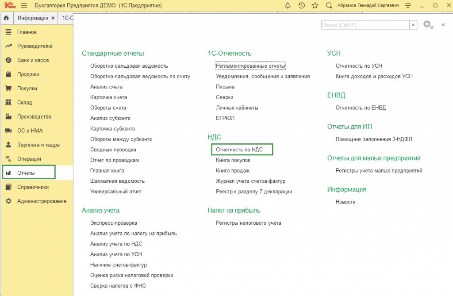Open Помощник заполнения 3-НДФЛ

click(374, 139)
